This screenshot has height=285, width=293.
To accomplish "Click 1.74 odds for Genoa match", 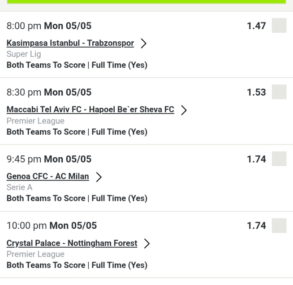I will point(256,159).
